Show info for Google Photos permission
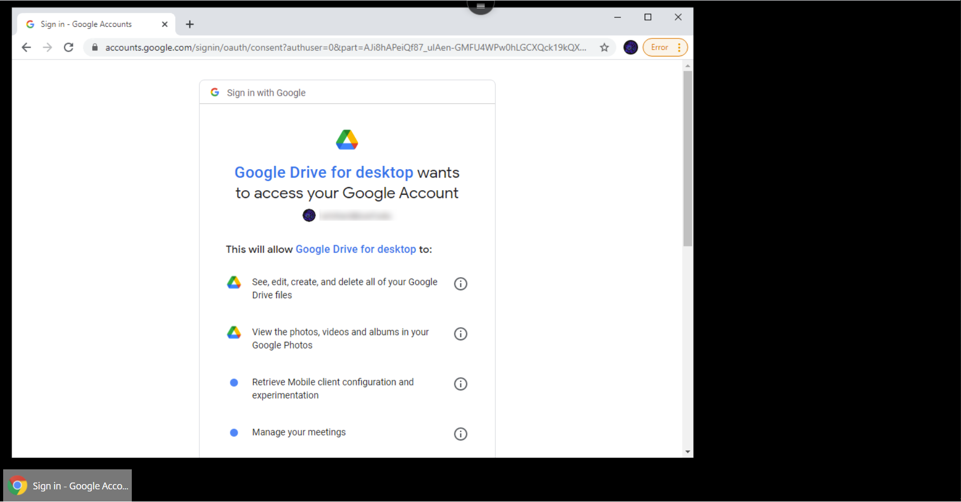This screenshot has width=961, height=502. [461, 333]
